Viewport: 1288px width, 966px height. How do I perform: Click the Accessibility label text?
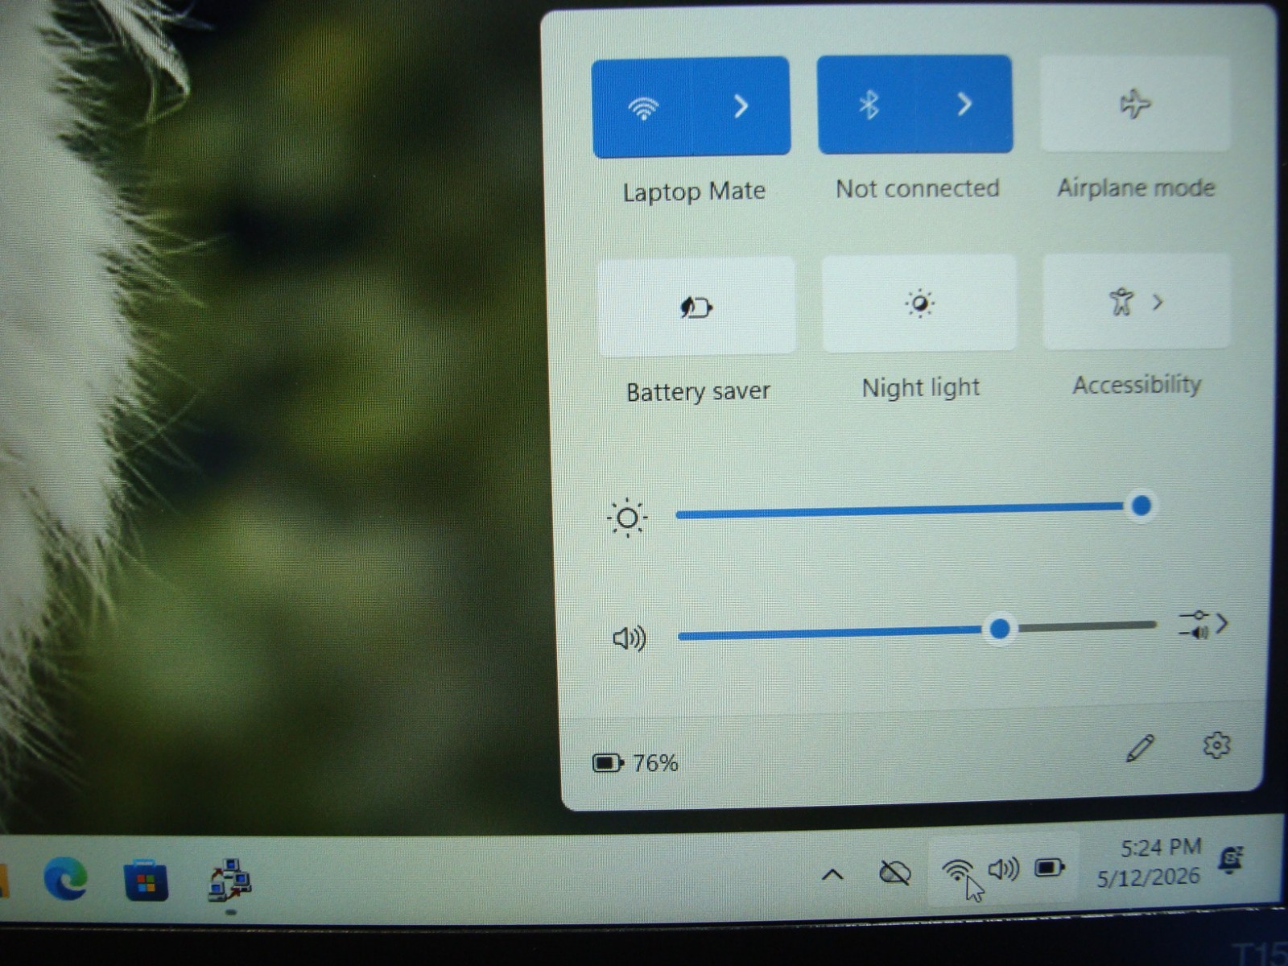(x=1137, y=385)
